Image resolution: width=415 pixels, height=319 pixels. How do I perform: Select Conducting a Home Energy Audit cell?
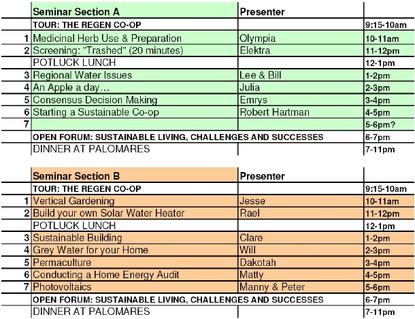pos(134,275)
